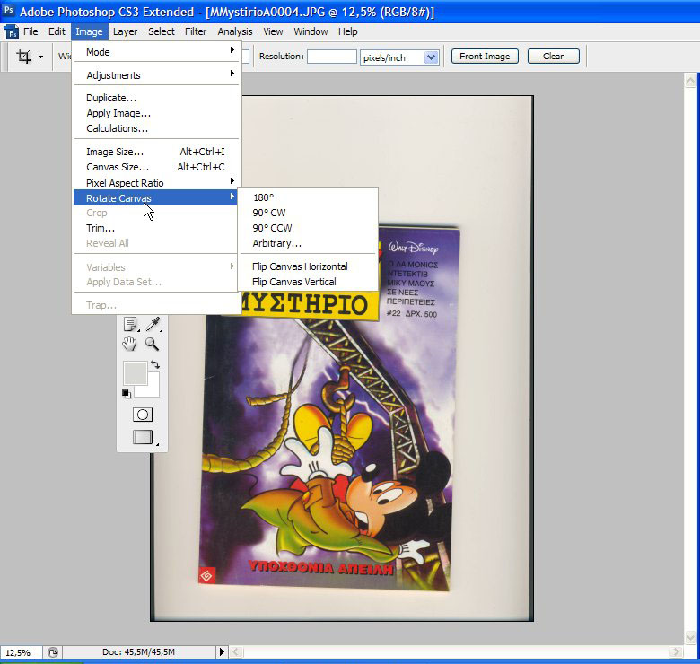Viewport: 700px width, 664px height.
Task: Select the Zoom tool
Action: click(x=153, y=344)
